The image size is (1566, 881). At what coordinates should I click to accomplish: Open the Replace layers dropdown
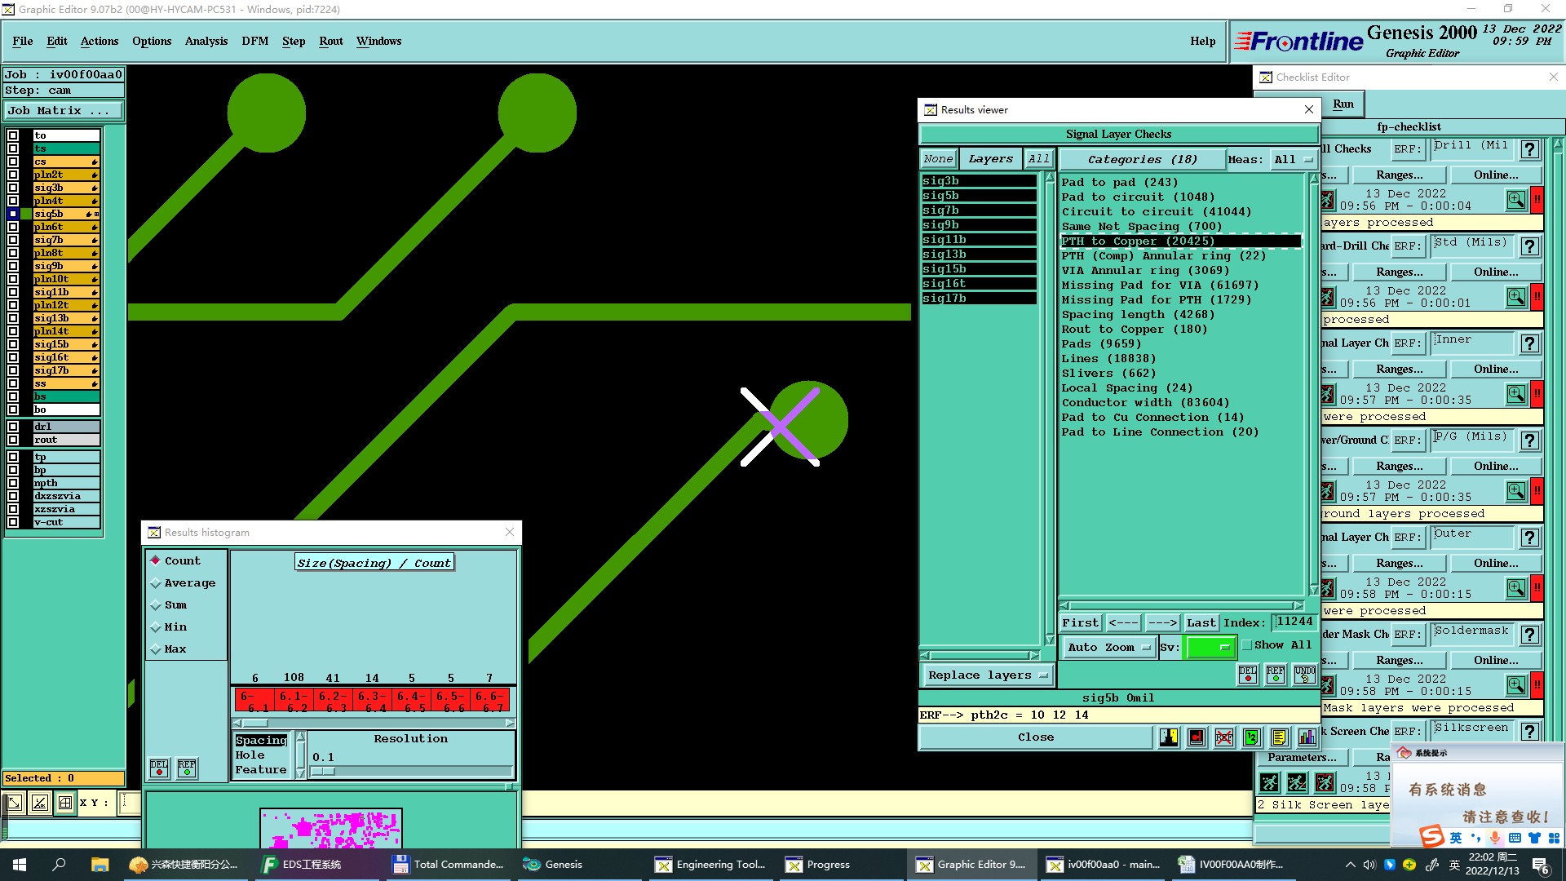tap(987, 675)
